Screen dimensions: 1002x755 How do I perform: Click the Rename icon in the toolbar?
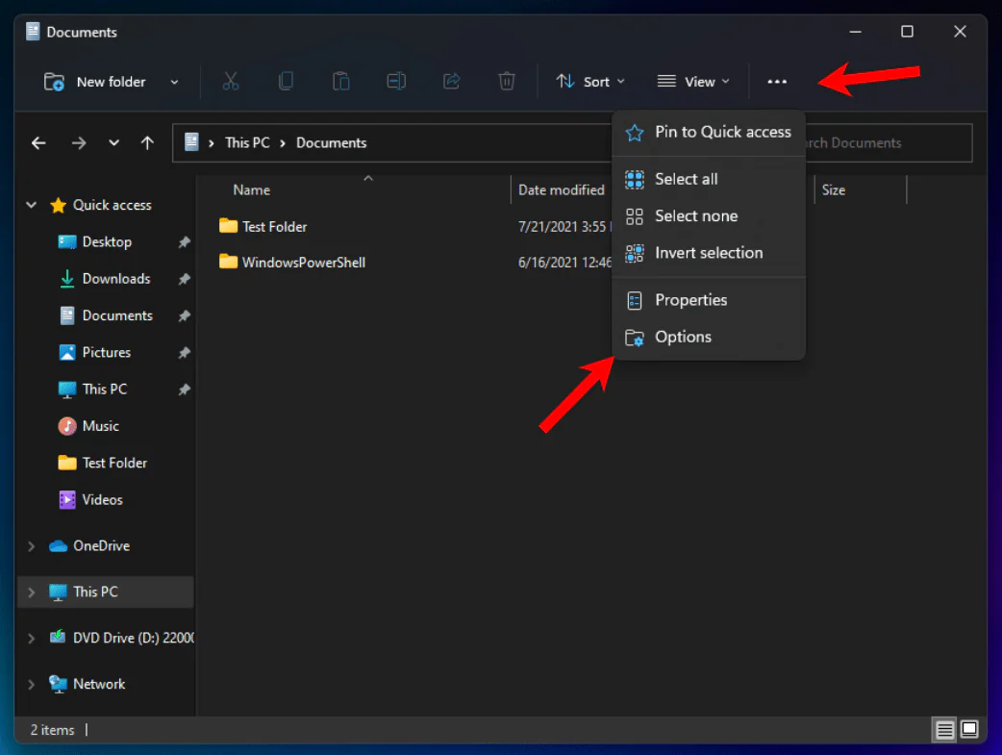point(396,81)
